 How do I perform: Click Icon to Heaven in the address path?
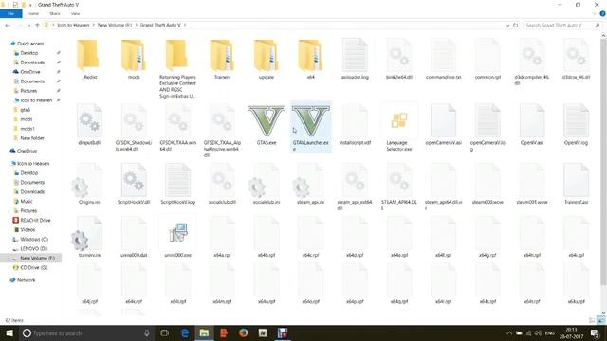pos(73,25)
